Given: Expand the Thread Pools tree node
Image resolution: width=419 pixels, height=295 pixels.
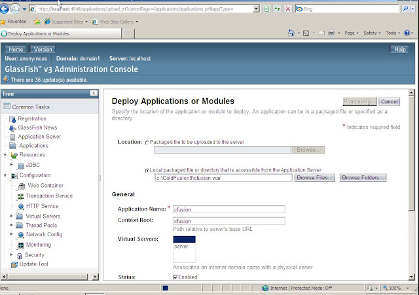Looking at the screenshot, I should (12, 225).
